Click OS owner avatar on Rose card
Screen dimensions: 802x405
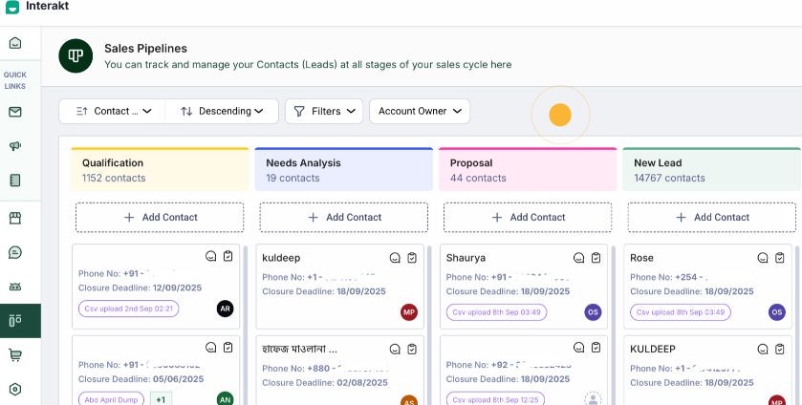click(777, 312)
